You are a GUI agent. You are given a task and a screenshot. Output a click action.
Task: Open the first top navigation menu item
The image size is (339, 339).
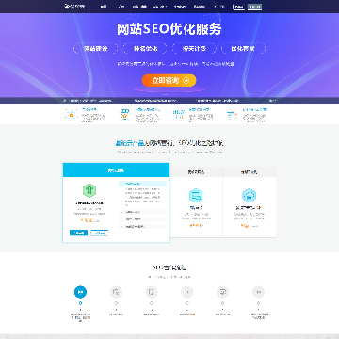[x=104, y=7]
